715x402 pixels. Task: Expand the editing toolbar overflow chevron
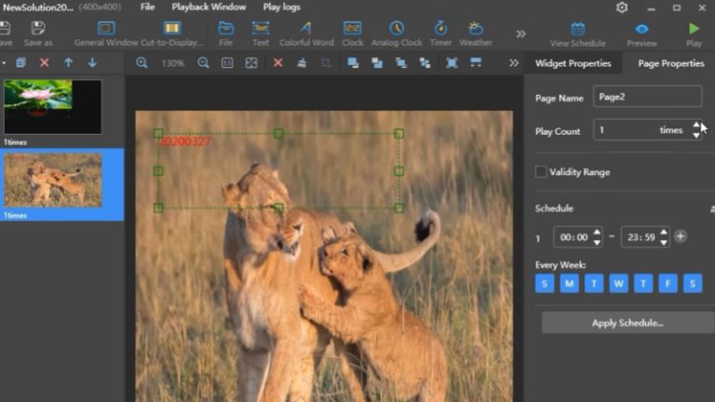513,63
